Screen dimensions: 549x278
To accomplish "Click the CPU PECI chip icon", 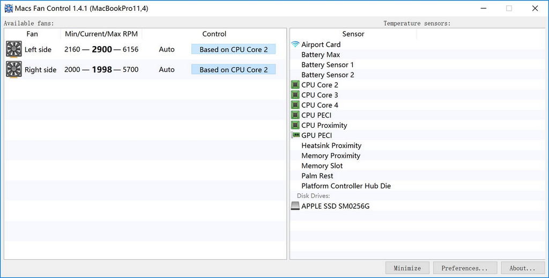I will (x=295, y=115).
